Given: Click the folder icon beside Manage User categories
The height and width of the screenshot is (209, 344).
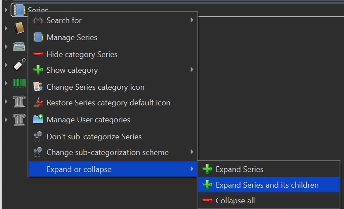Looking at the screenshot, I should tap(38, 120).
